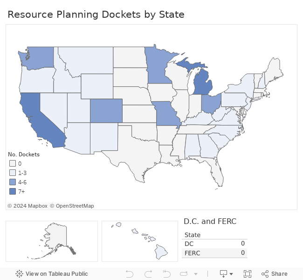The image size is (303, 280).
Task: Click the Tableau logo icon
Action: pyautogui.click(x=19, y=273)
